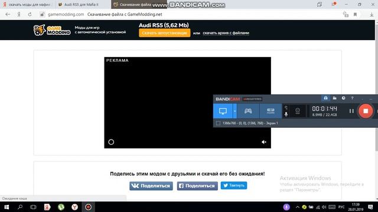
Task: Reload the page
Action: [30, 14]
